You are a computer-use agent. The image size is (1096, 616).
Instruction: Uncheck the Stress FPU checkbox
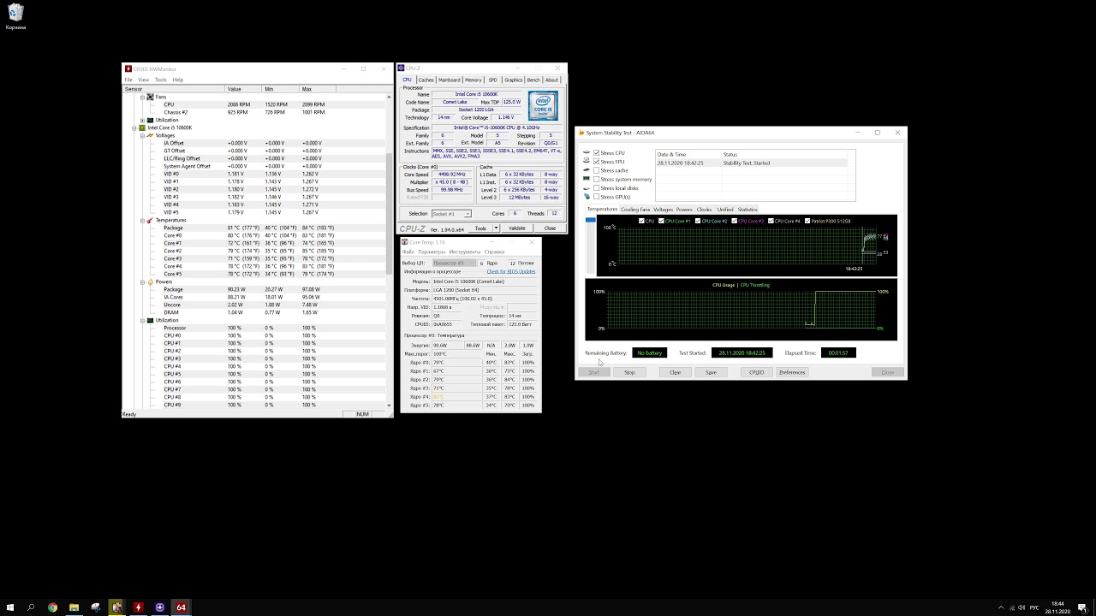(x=596, y=162)
